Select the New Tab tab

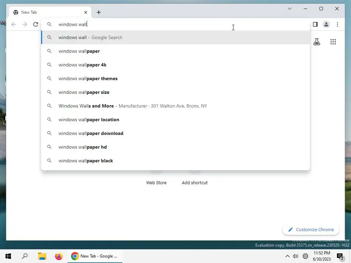pyautogui.click(x=50, y=12)
